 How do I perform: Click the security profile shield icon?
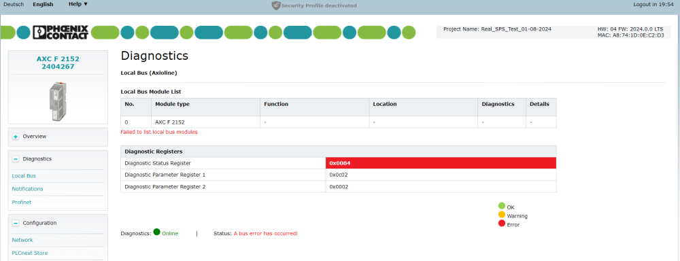pos(276,5)
